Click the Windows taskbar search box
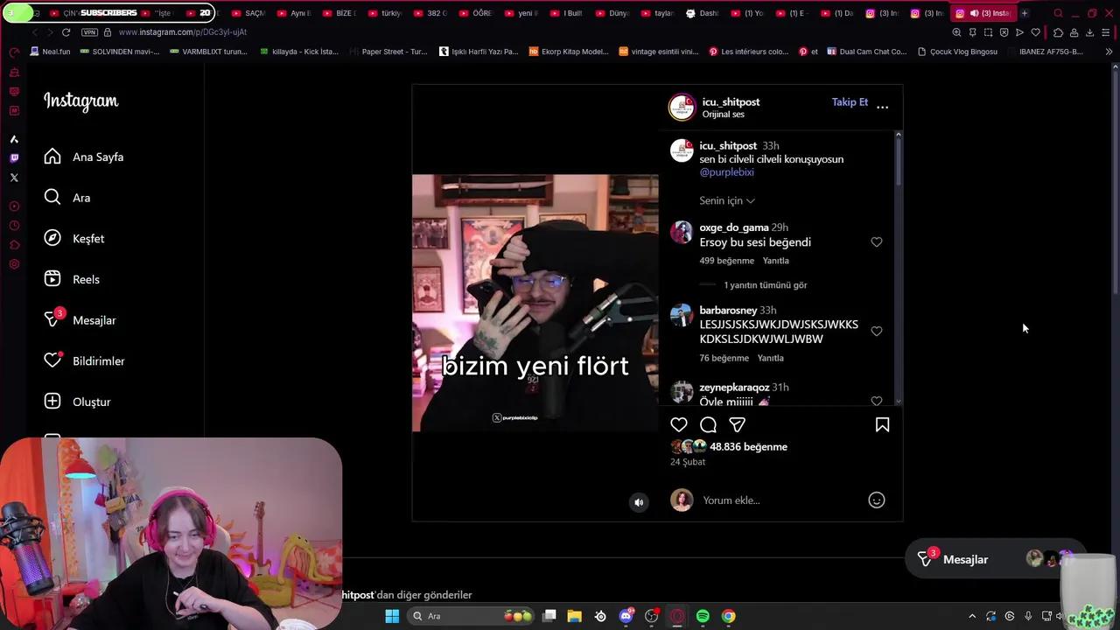Screen dimensions: 1120x630 (x=472, y=616)
